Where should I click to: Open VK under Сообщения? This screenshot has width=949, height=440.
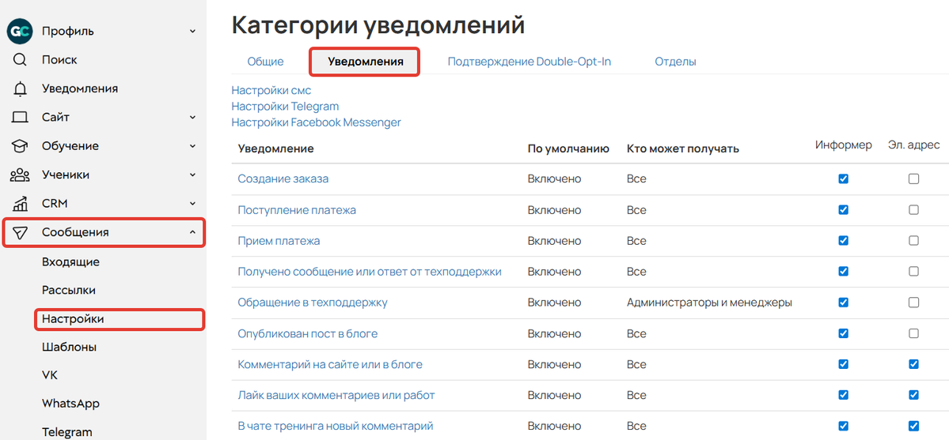point(50,375)
